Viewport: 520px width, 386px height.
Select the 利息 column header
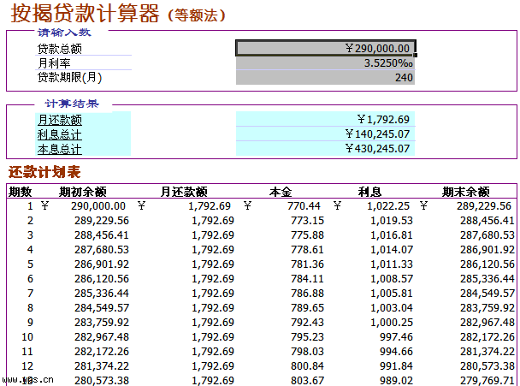[x=369, y=191]
